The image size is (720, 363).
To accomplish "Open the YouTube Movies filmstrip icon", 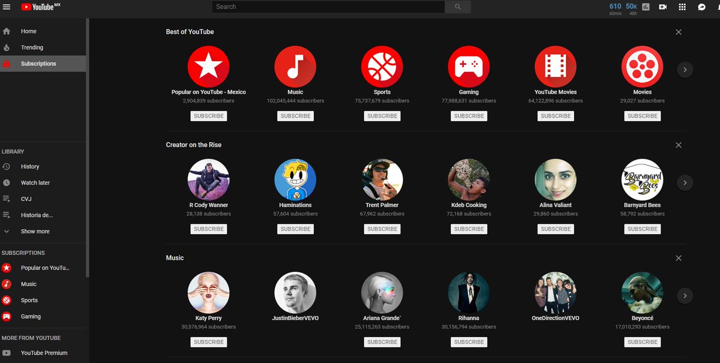I will pos(556,66).
